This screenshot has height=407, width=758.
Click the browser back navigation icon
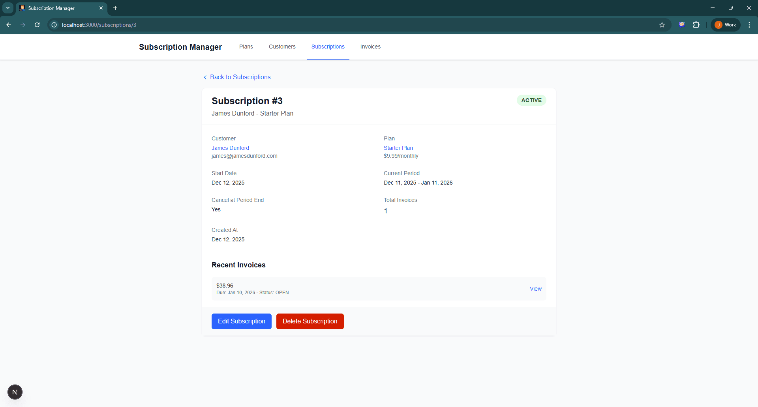click(x=9, y=25)
